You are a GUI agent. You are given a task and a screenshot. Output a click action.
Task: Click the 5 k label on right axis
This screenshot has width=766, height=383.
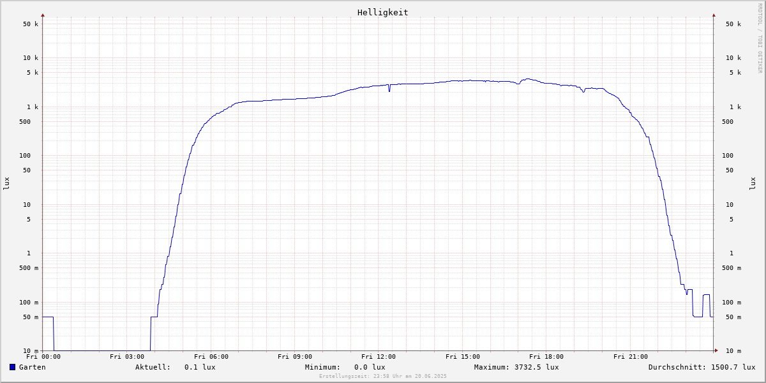coord(735,72)
